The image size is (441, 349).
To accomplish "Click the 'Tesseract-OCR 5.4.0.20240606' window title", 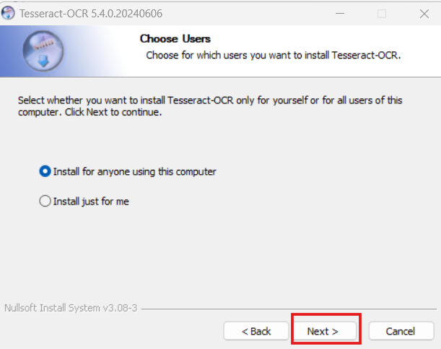I will 91,14.
